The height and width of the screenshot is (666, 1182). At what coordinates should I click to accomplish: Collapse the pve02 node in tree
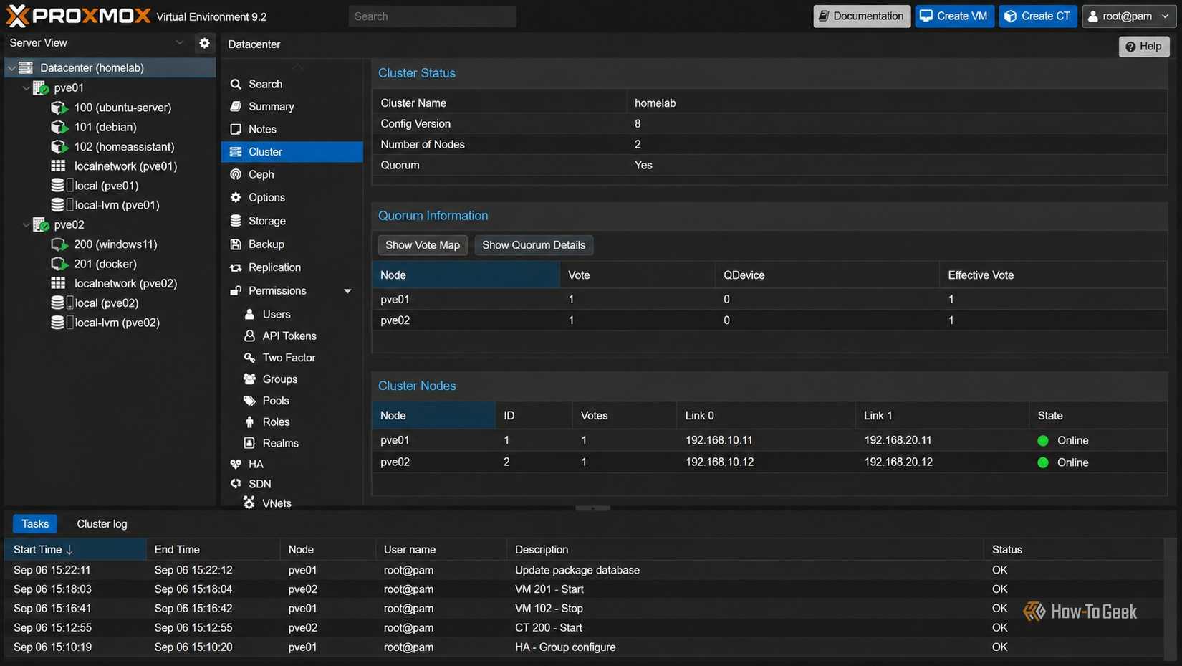[x=27, y=225]
